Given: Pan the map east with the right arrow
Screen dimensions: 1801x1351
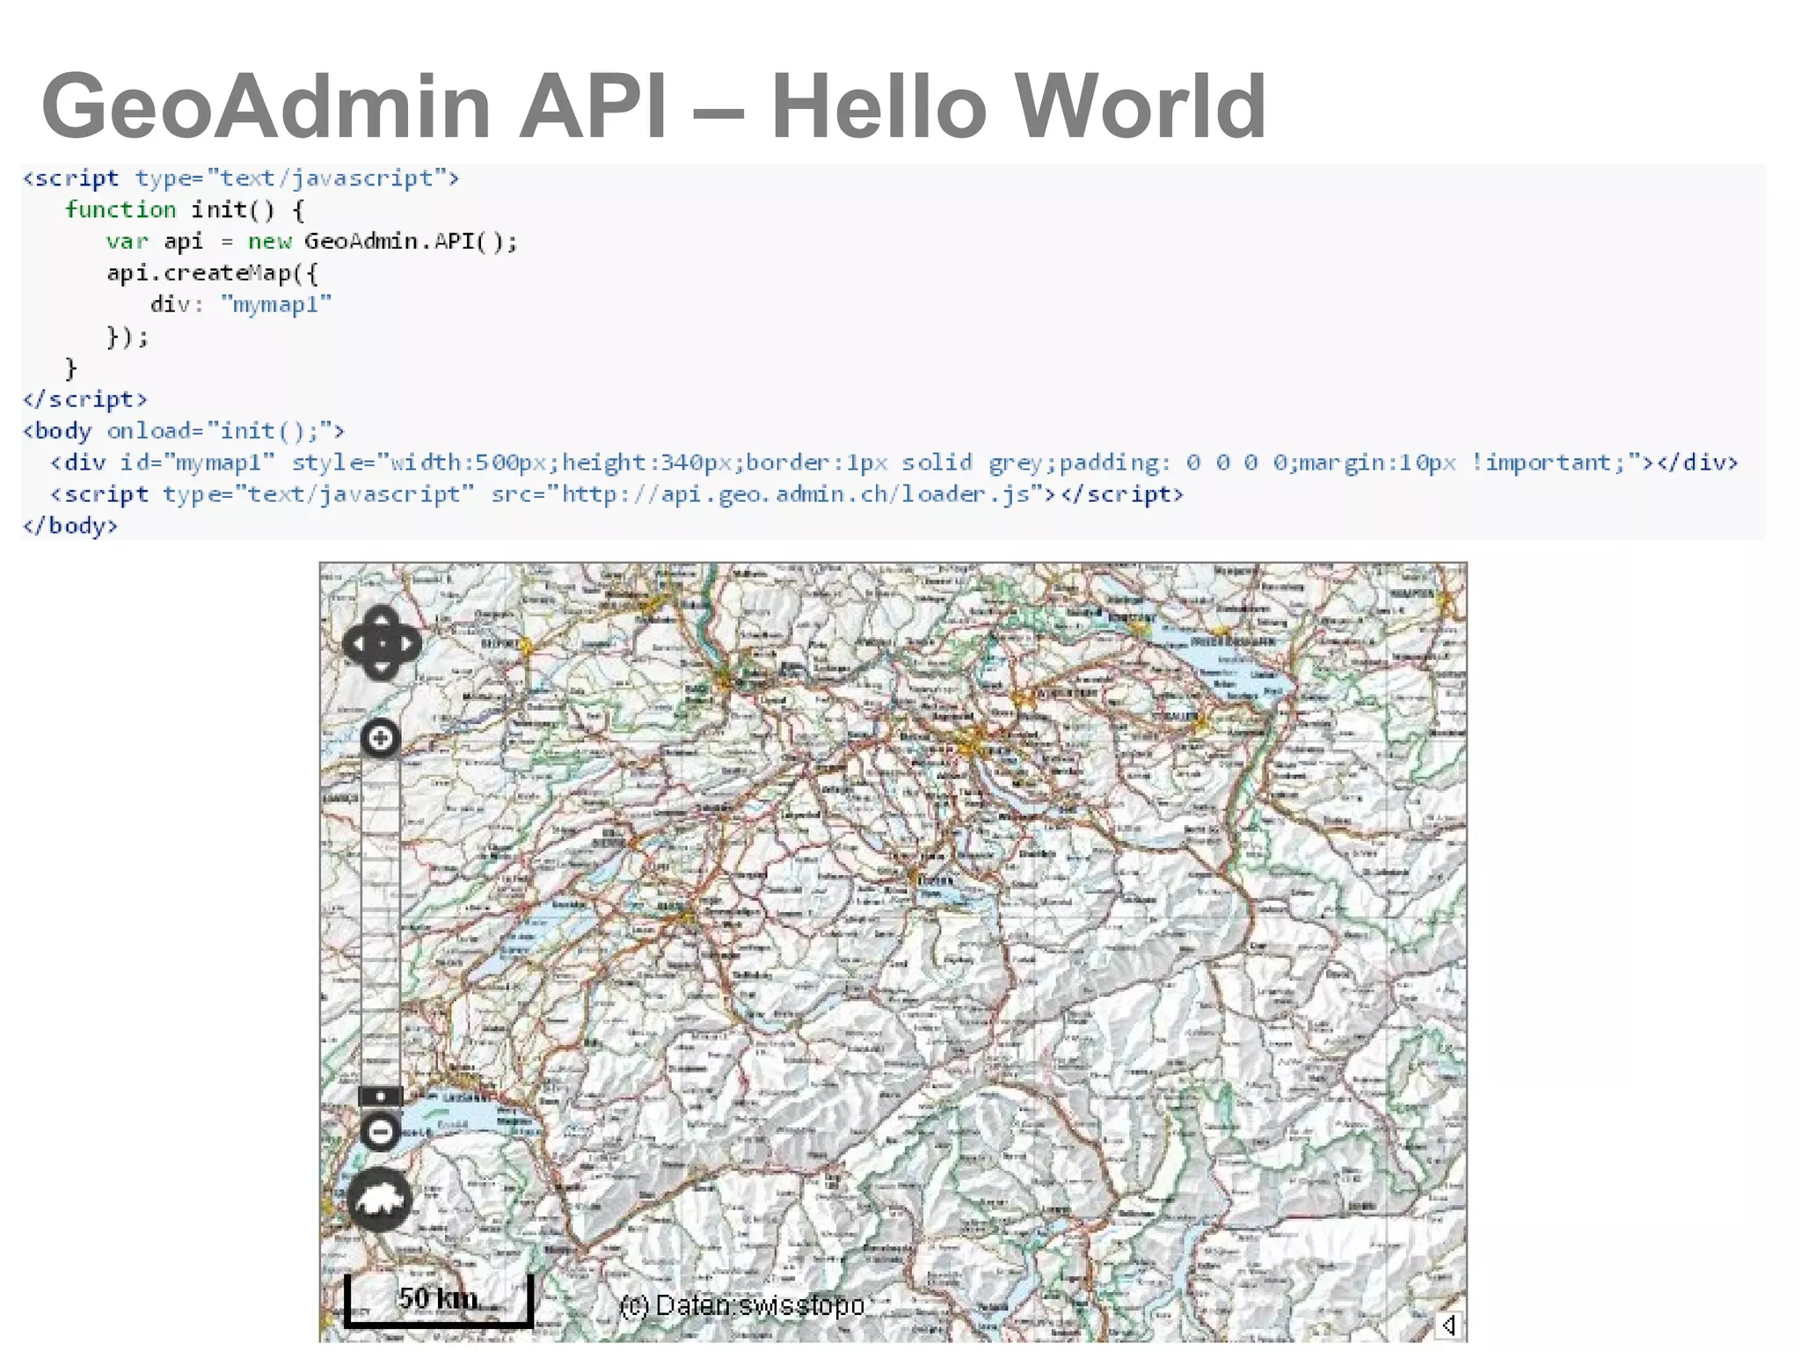Looking at the screenshot, I should (x=407, y=644).
